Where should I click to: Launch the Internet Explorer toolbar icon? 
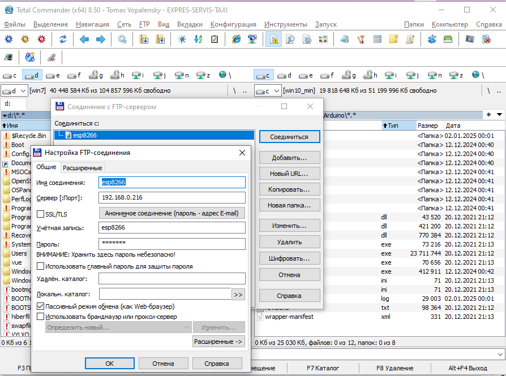coord(237,39)
